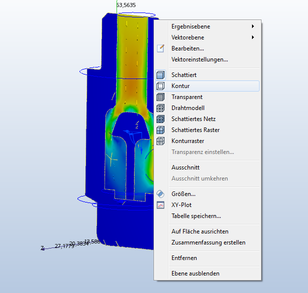The height and width of the screenshot is (293, 308).
Task: Switch to Transparent display mode
Action: tap(207, 97)
